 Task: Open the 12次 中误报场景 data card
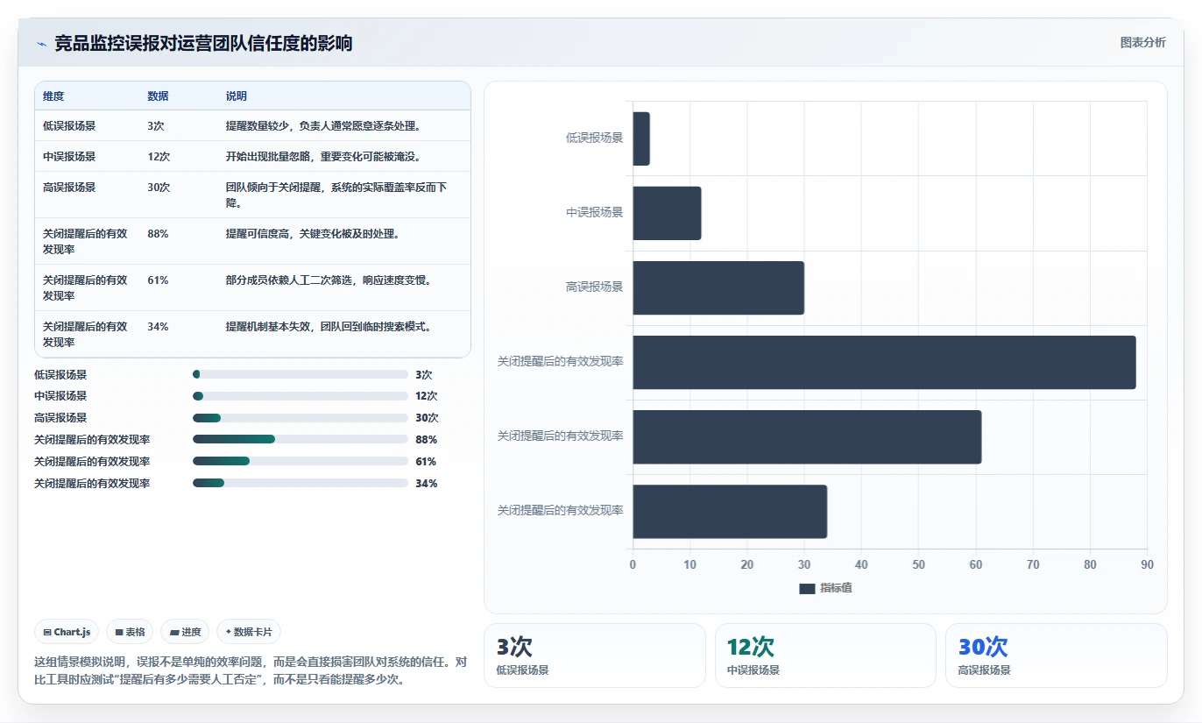click(x=825, y=656)
